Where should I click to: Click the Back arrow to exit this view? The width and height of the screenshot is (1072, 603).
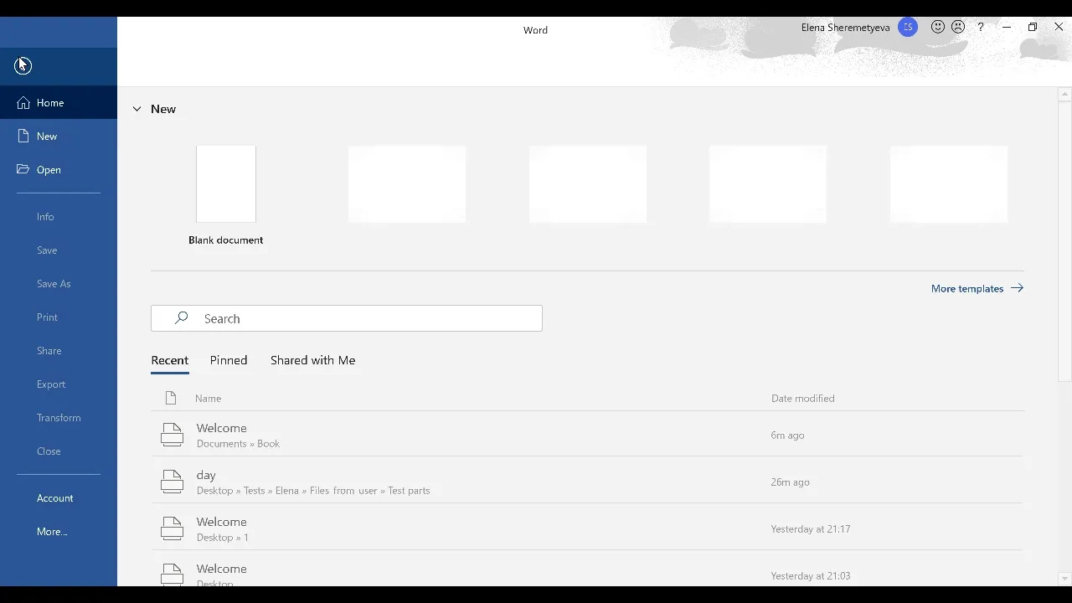pos(23,65)
